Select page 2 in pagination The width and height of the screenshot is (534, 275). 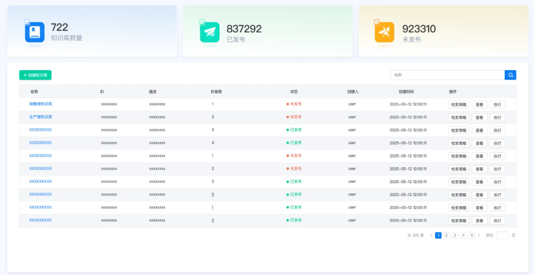[x=447, y=235]
